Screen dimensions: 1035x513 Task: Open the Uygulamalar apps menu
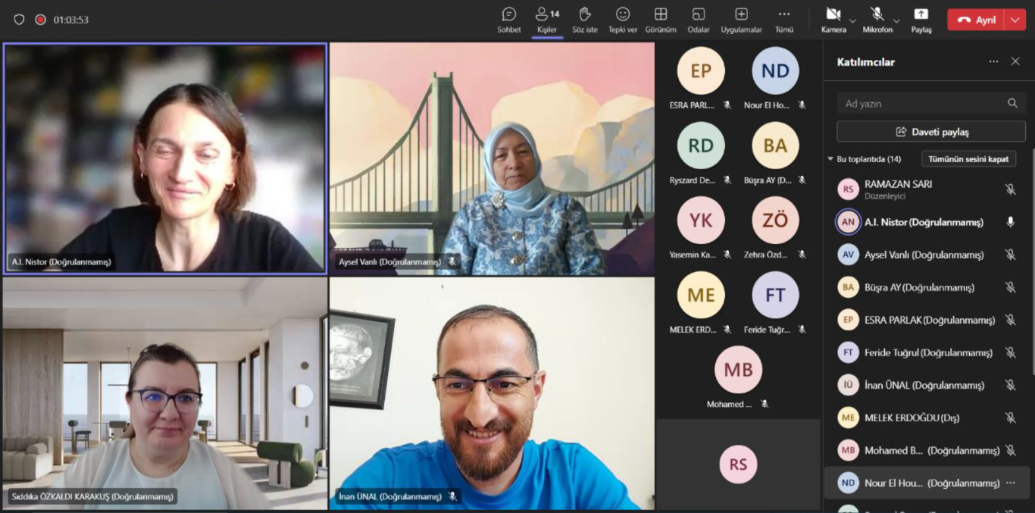pos(741,20)
